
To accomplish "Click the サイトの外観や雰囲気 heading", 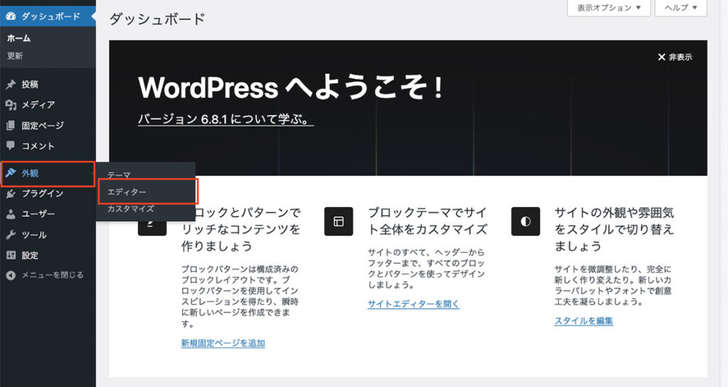I will [614, 230].
